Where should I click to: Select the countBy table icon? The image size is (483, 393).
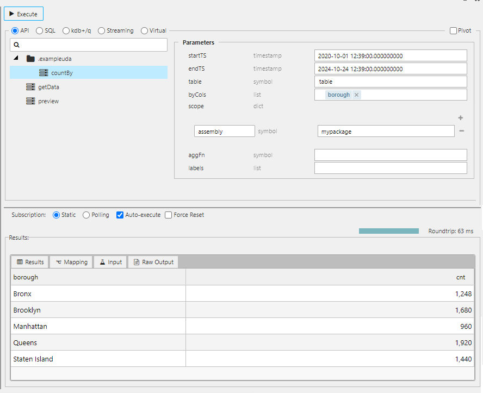(42, 72)
